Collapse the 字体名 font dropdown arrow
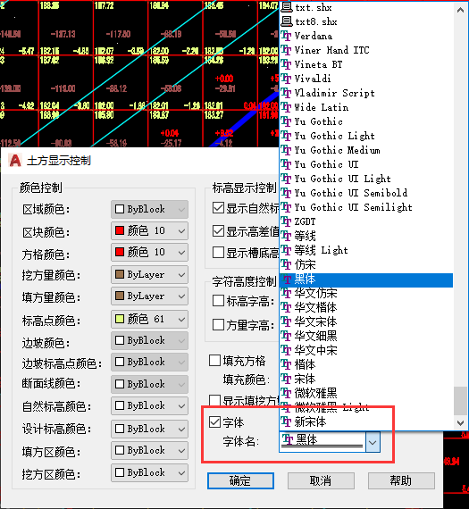Screen dimensions: 469x509 point(373,442)
